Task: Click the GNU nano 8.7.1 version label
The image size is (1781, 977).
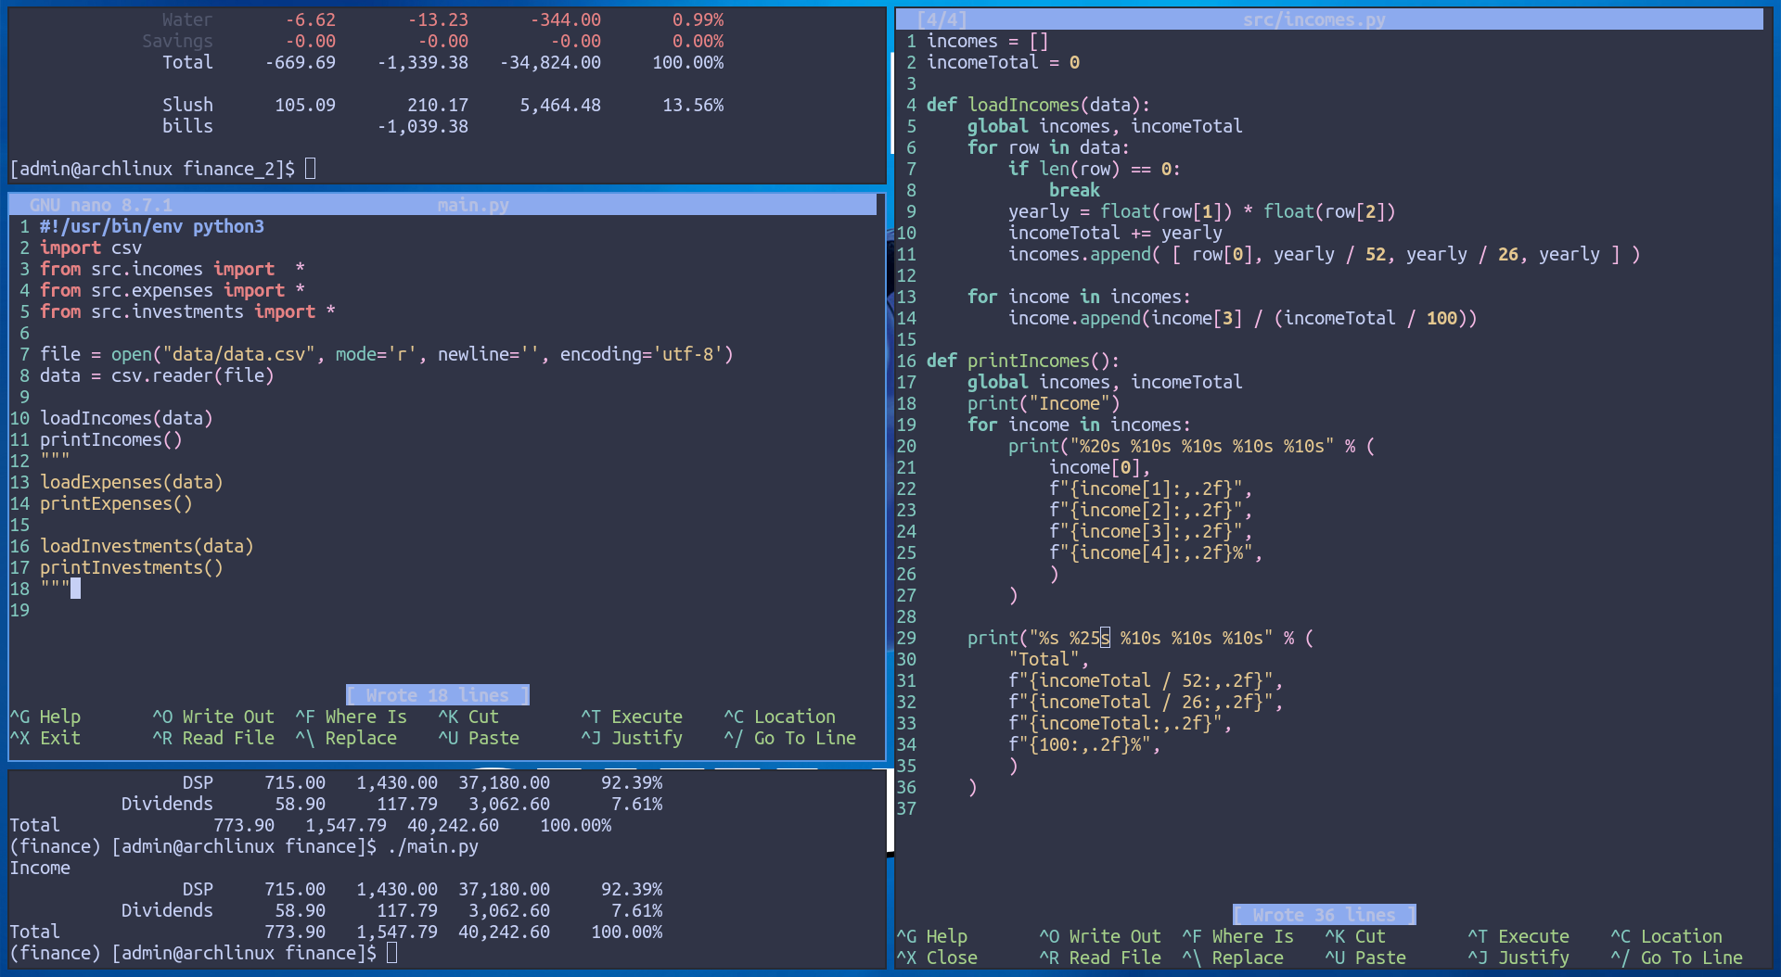Action: coord(101,205)
